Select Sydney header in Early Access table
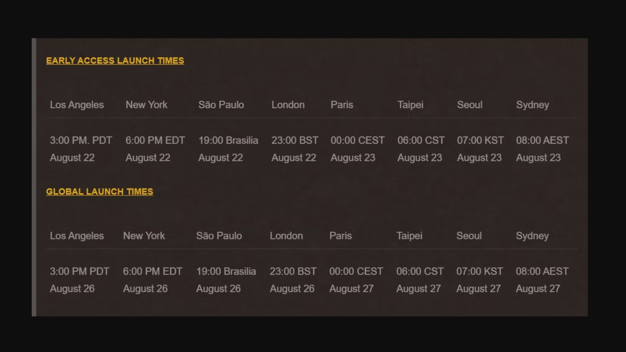This screenshot has height=352, width=626. coord(532,105)
